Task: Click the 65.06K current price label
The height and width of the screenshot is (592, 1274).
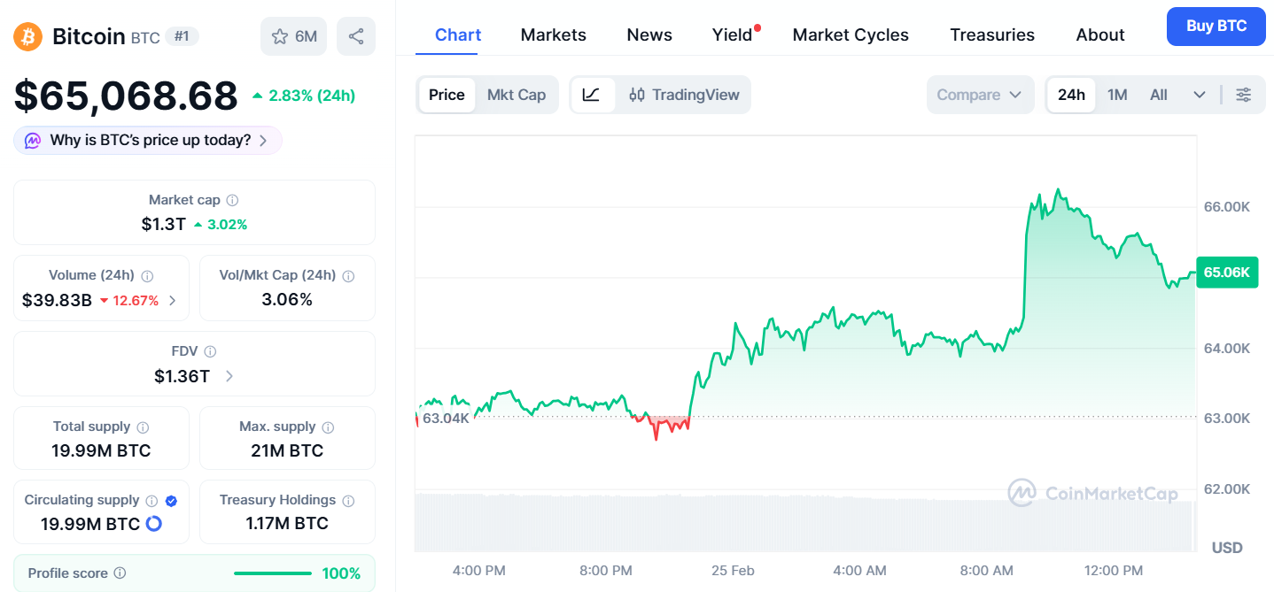Action: [x=1226, y=273]
